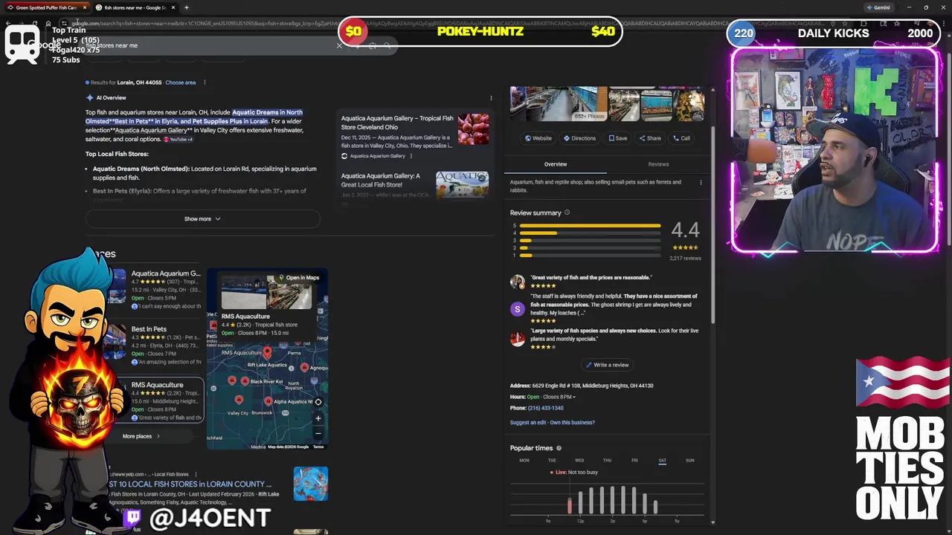
Task: Click the Popular times info icon
Action: 559,448
